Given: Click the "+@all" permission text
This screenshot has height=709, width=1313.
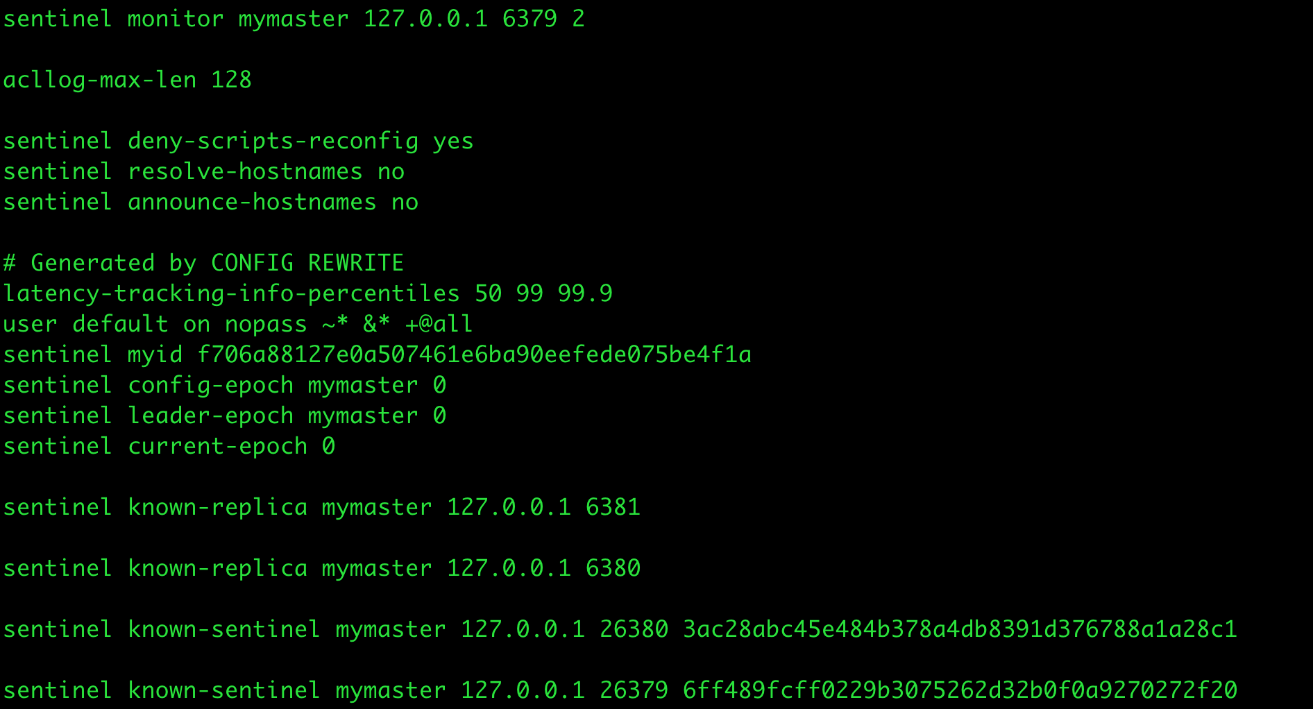Looking at the screenshot, I should pyautogui.click(x=439, y=324).
